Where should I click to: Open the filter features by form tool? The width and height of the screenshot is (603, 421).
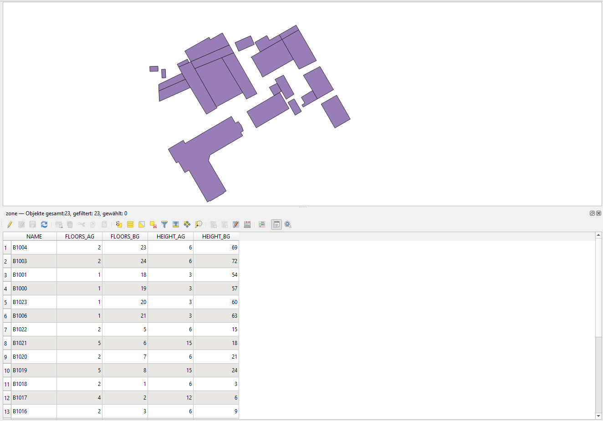pos(164,224)
